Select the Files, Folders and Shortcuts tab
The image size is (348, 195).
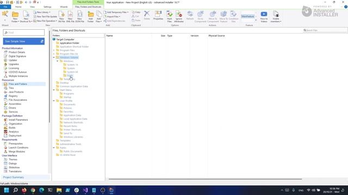click(x=88, y=7)
